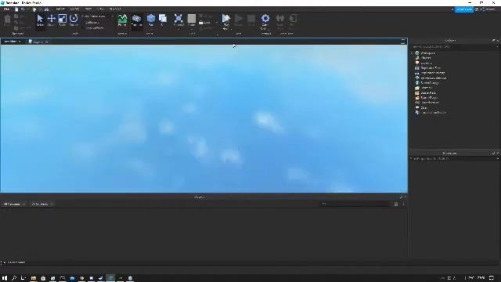
Task: Select StarterGui in Explorer
Action: point(426,88)
